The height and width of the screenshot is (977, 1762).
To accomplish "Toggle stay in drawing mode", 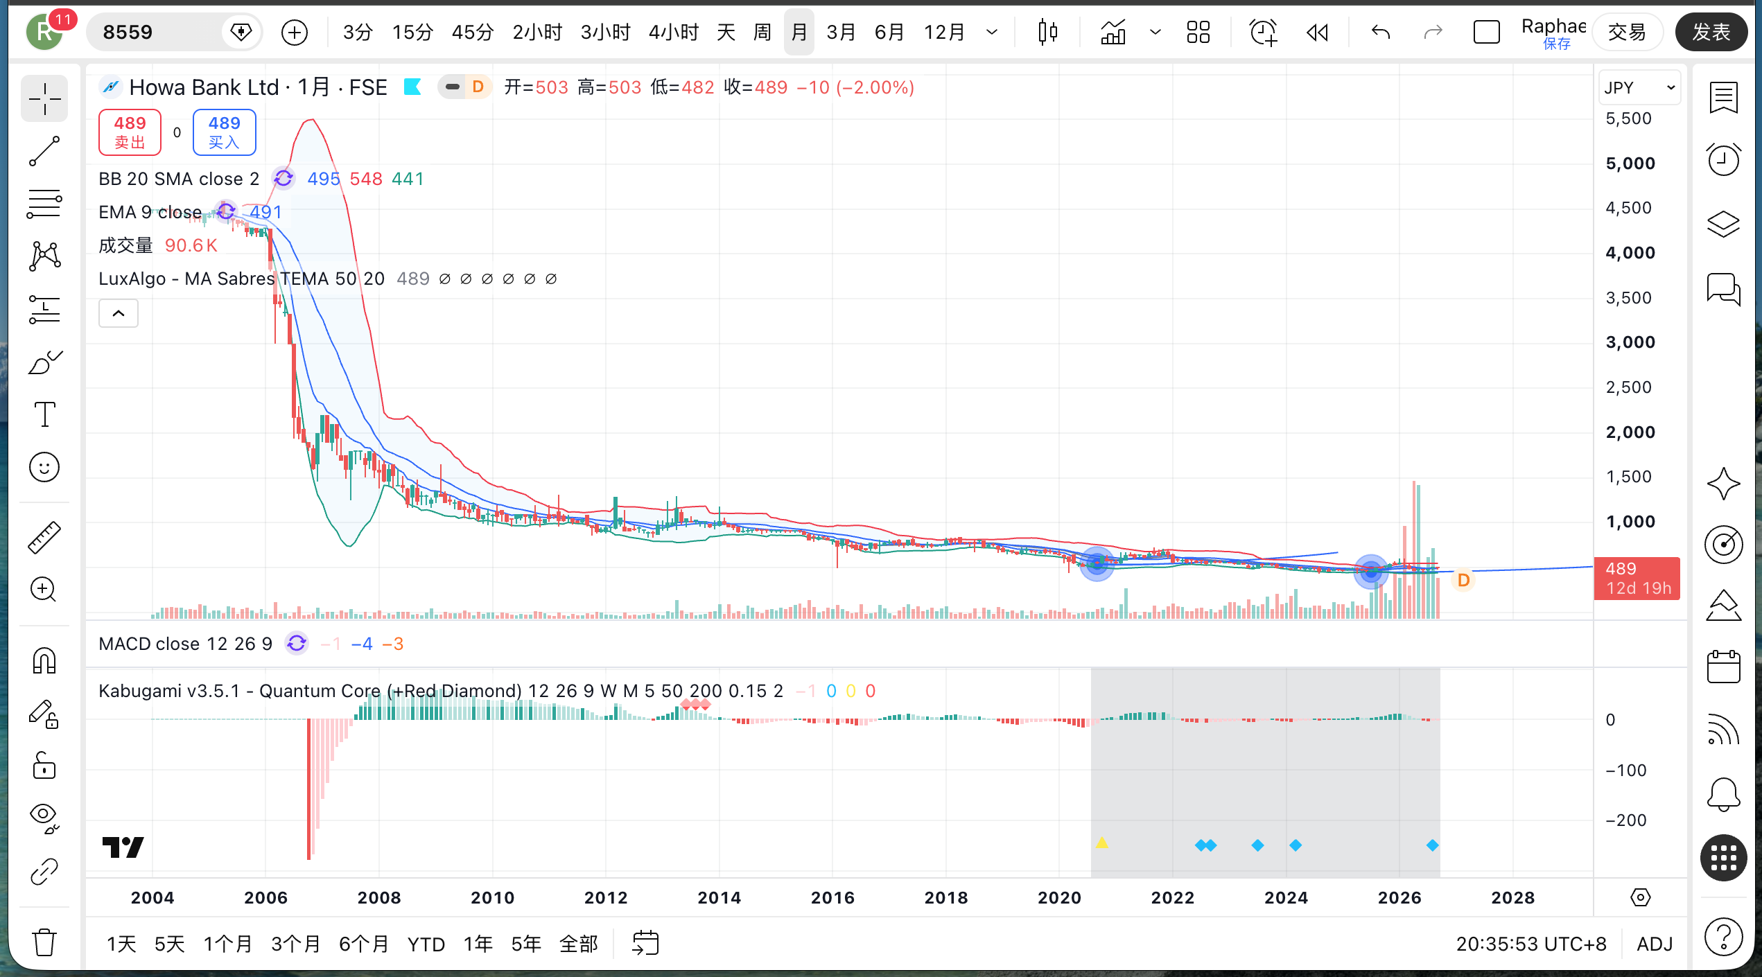I will click(x=44, y=714).
